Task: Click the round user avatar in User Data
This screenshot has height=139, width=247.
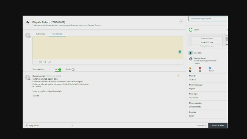Action: (191, 59)
